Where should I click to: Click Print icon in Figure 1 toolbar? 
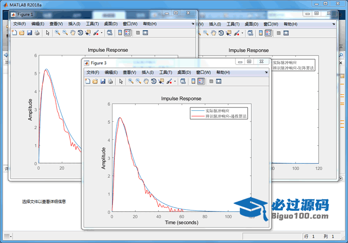pyautogui.click(x=37, y=33)
